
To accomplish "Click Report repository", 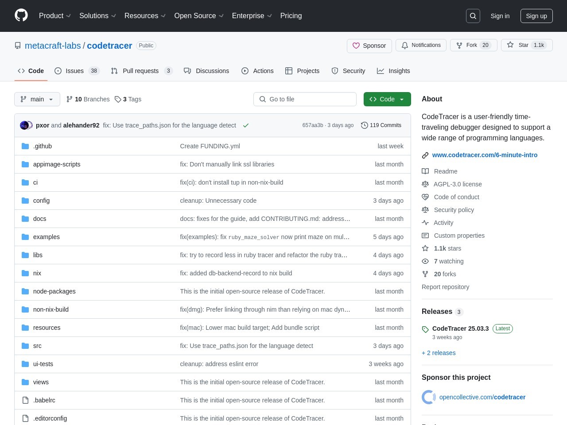I will coord(445,287).
